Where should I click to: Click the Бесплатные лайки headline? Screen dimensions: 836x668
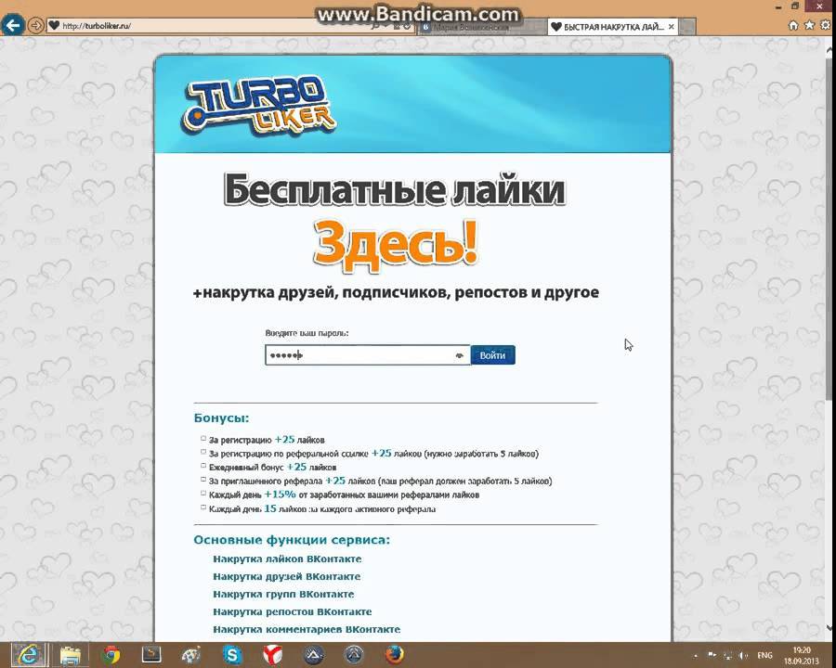click(395, 190)
